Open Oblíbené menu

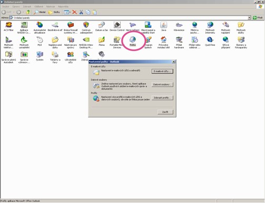point(38,6)
